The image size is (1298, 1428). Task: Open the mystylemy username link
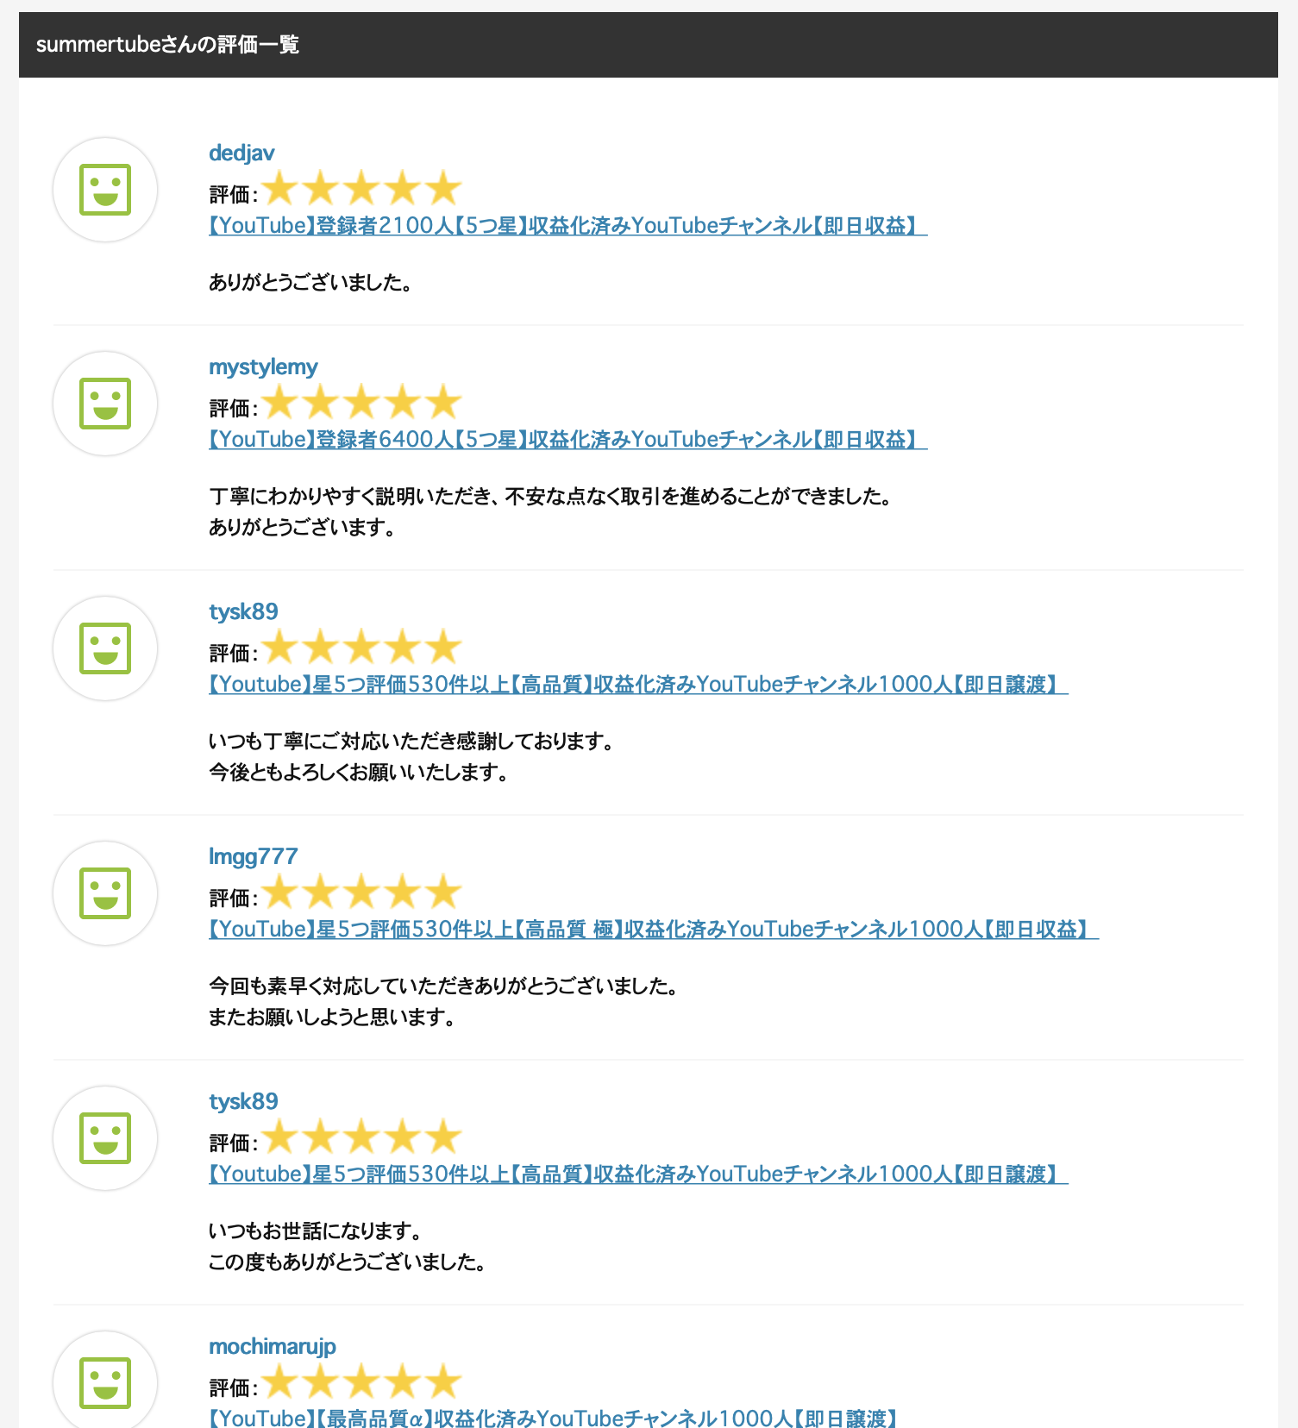263,366
